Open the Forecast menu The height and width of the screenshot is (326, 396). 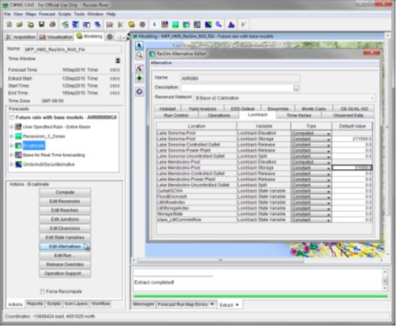pyautogui.click(x=47, y=14)
